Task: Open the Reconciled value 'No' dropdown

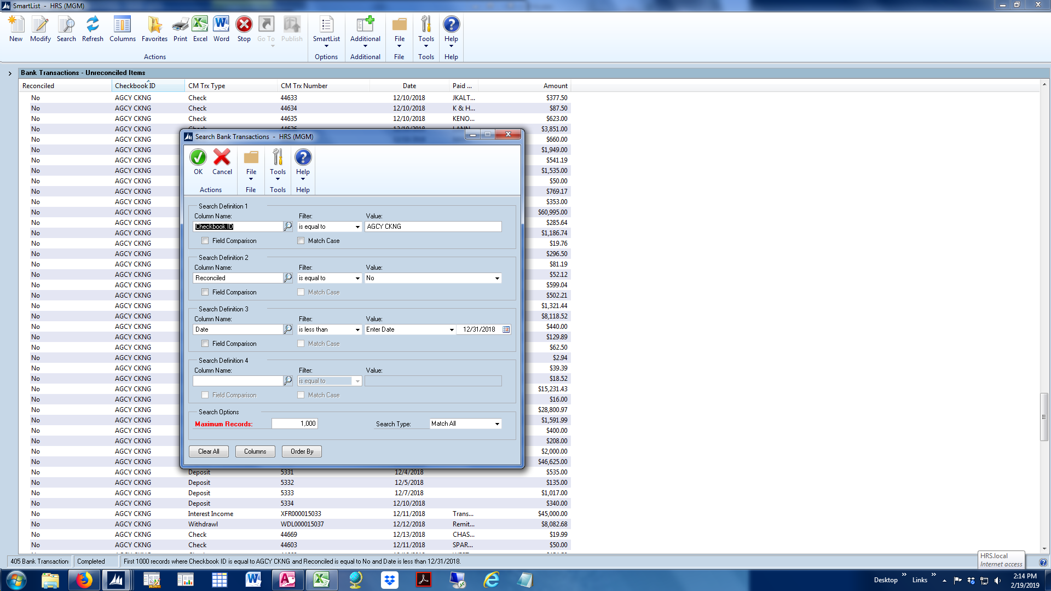Action: point(497,279)
